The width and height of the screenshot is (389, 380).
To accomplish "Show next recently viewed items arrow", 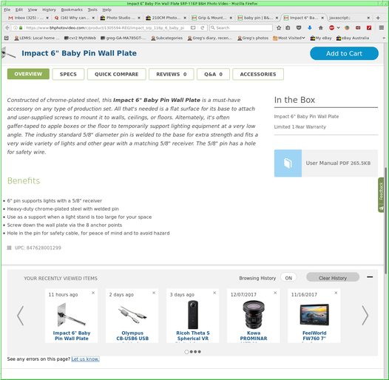I will click(365, 315).
